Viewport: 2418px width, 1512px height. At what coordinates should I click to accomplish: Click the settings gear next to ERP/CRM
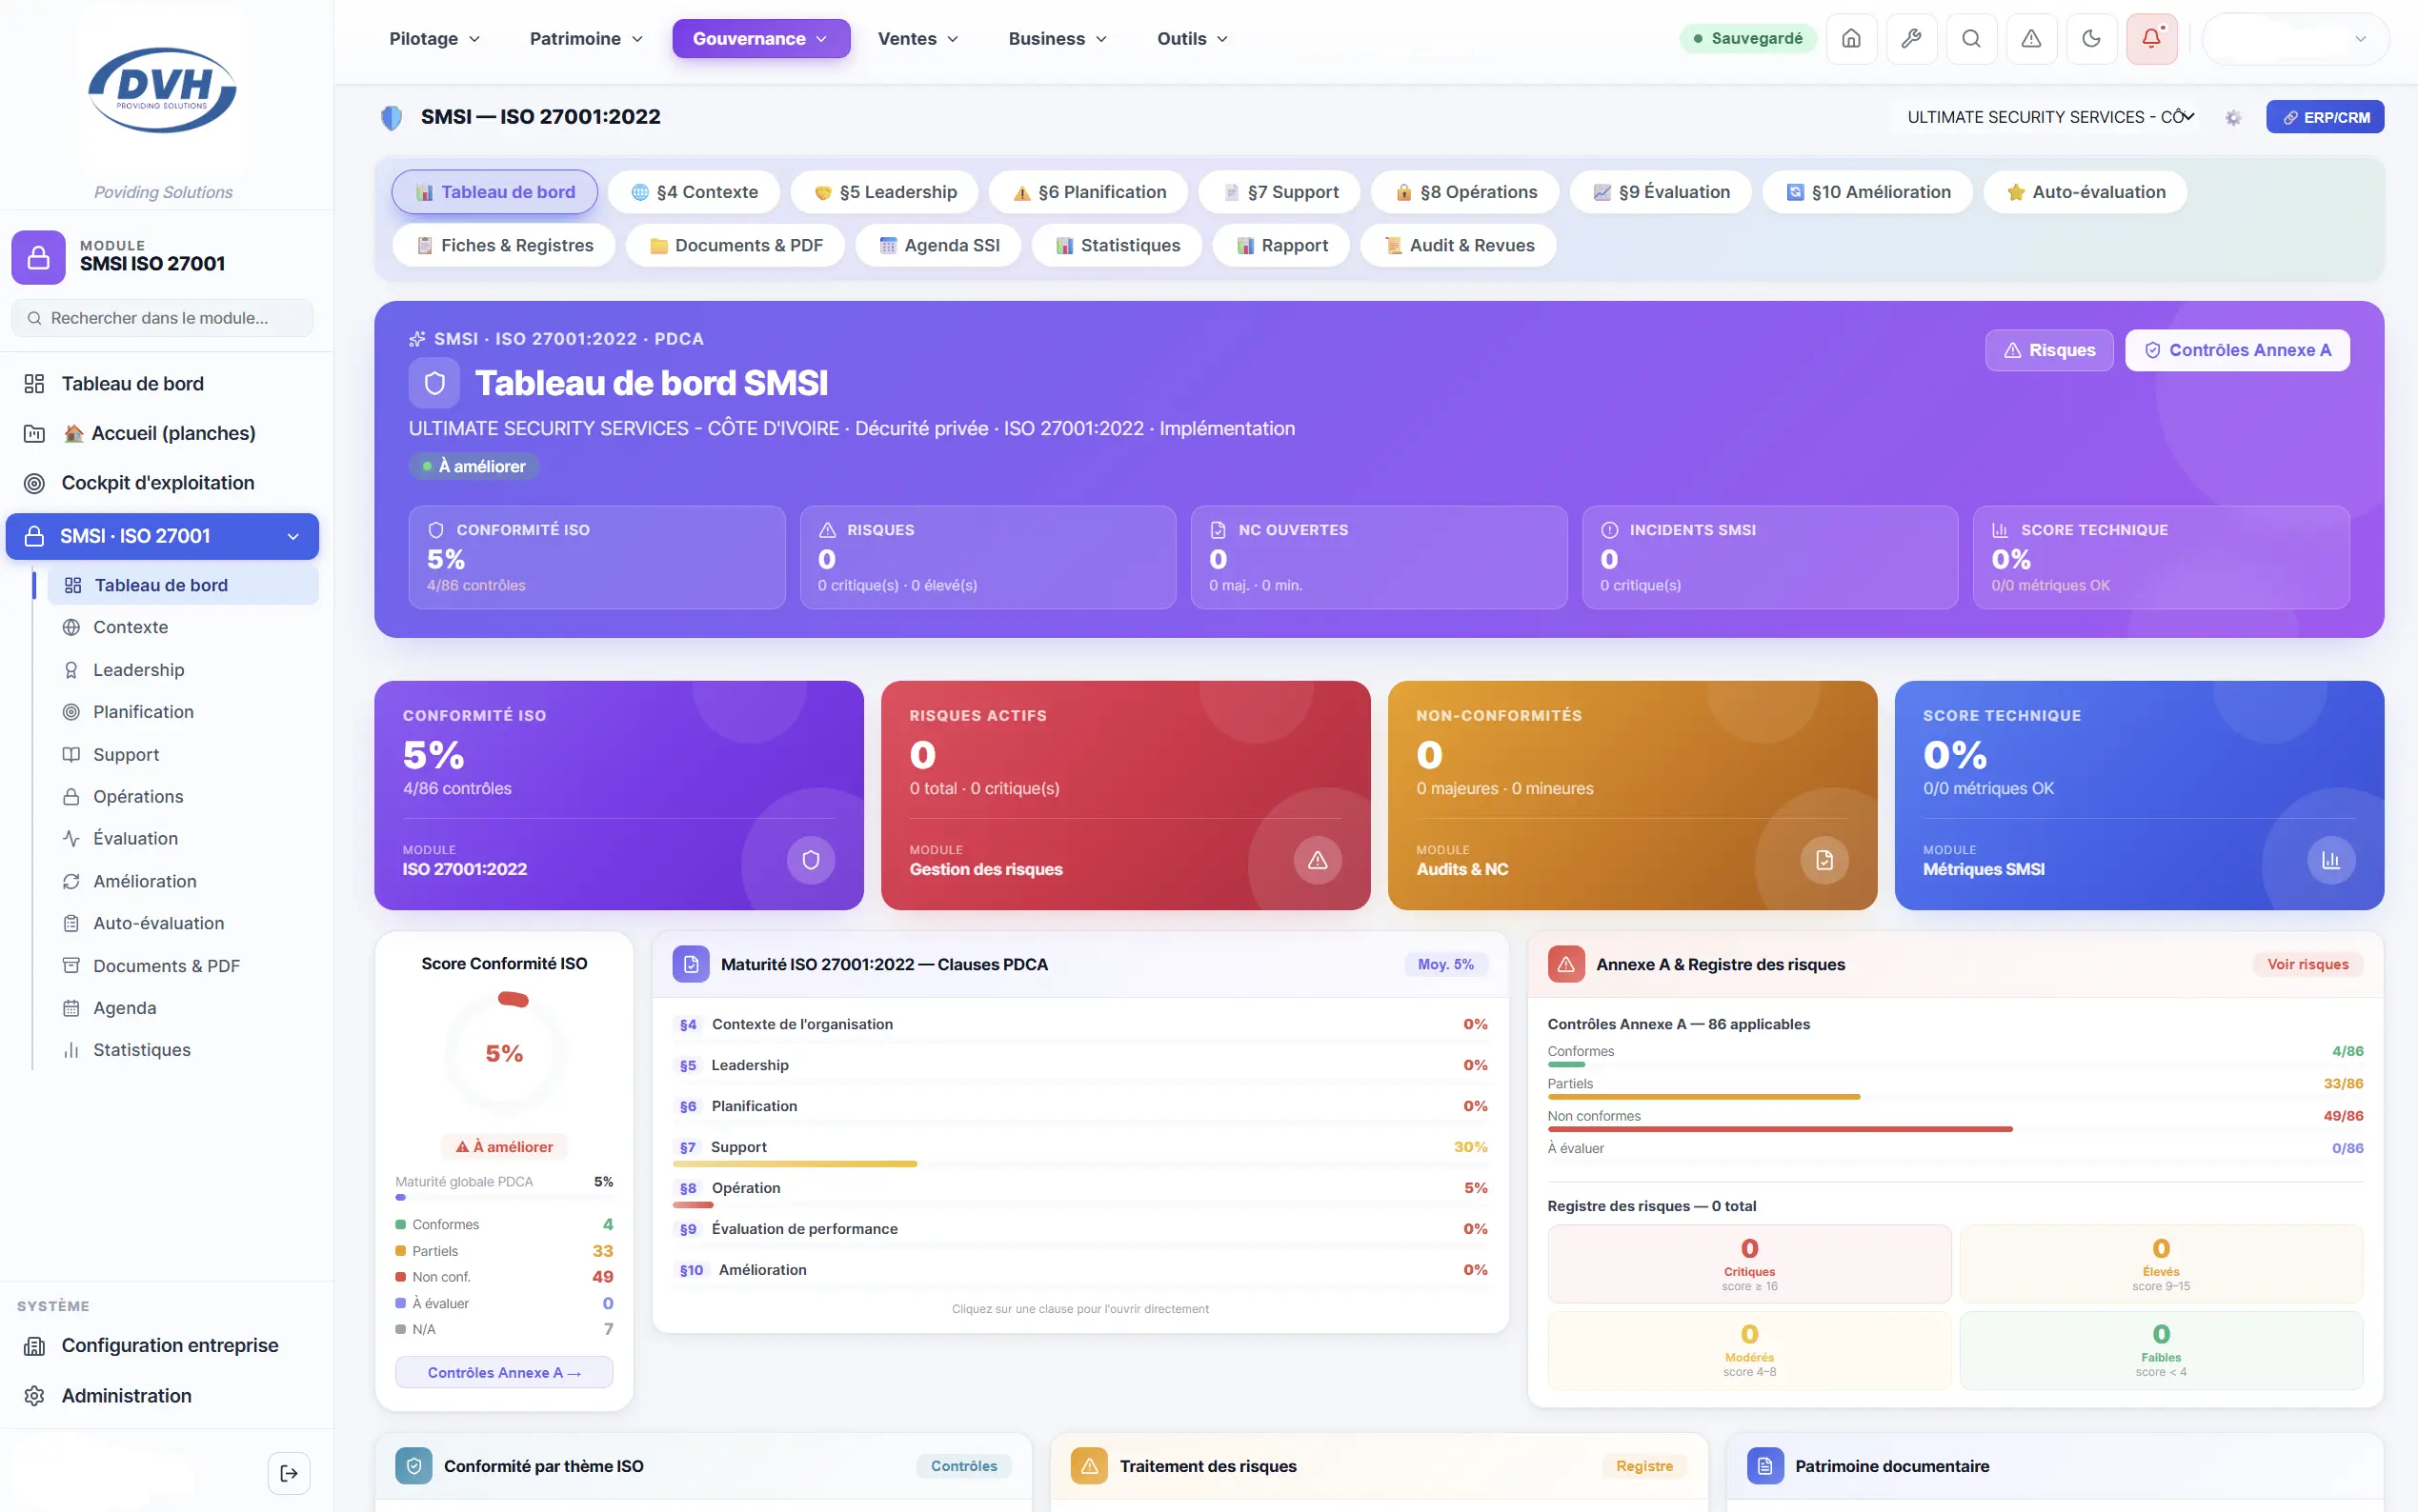tap(2233, 118)
